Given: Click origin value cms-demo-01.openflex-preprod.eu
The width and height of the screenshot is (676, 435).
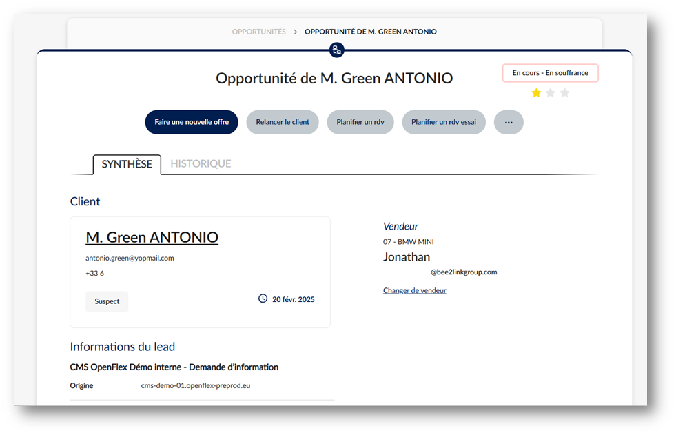Looking at the screenshot, I should pyautogui.click(x=196, y=385).
